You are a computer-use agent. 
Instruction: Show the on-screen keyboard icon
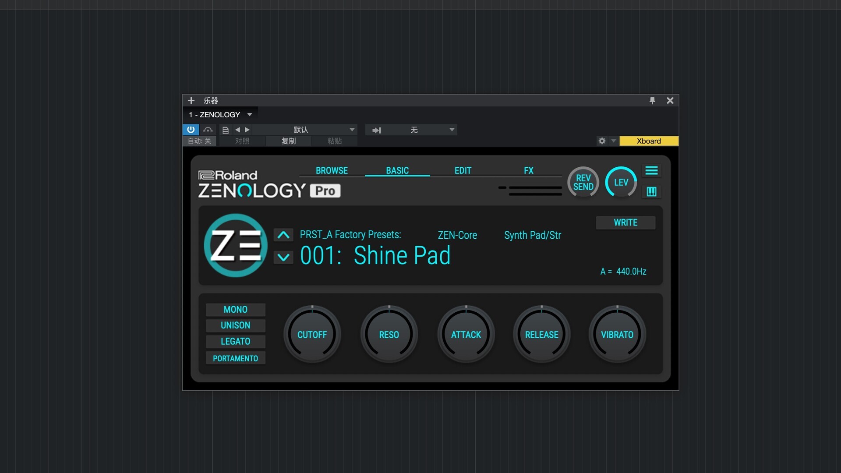tap(651, 192)
